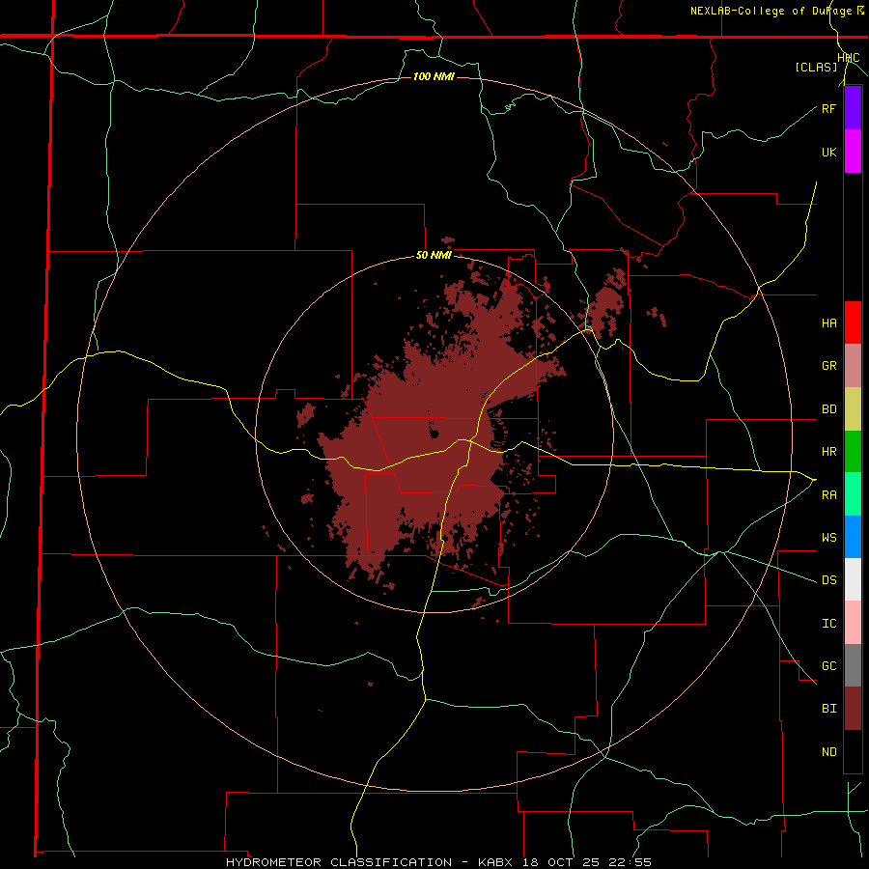Click the GC legend label

pos(828,666)
